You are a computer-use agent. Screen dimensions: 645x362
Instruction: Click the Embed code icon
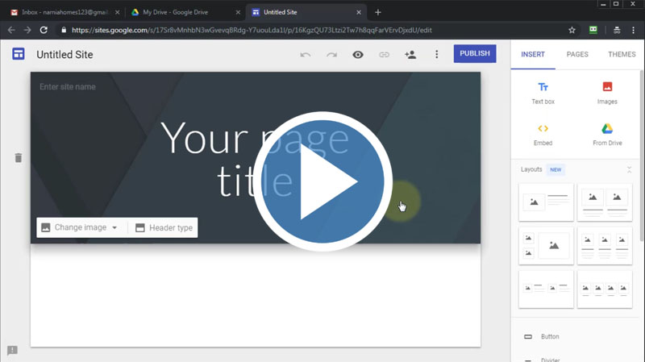pos(543,135)
